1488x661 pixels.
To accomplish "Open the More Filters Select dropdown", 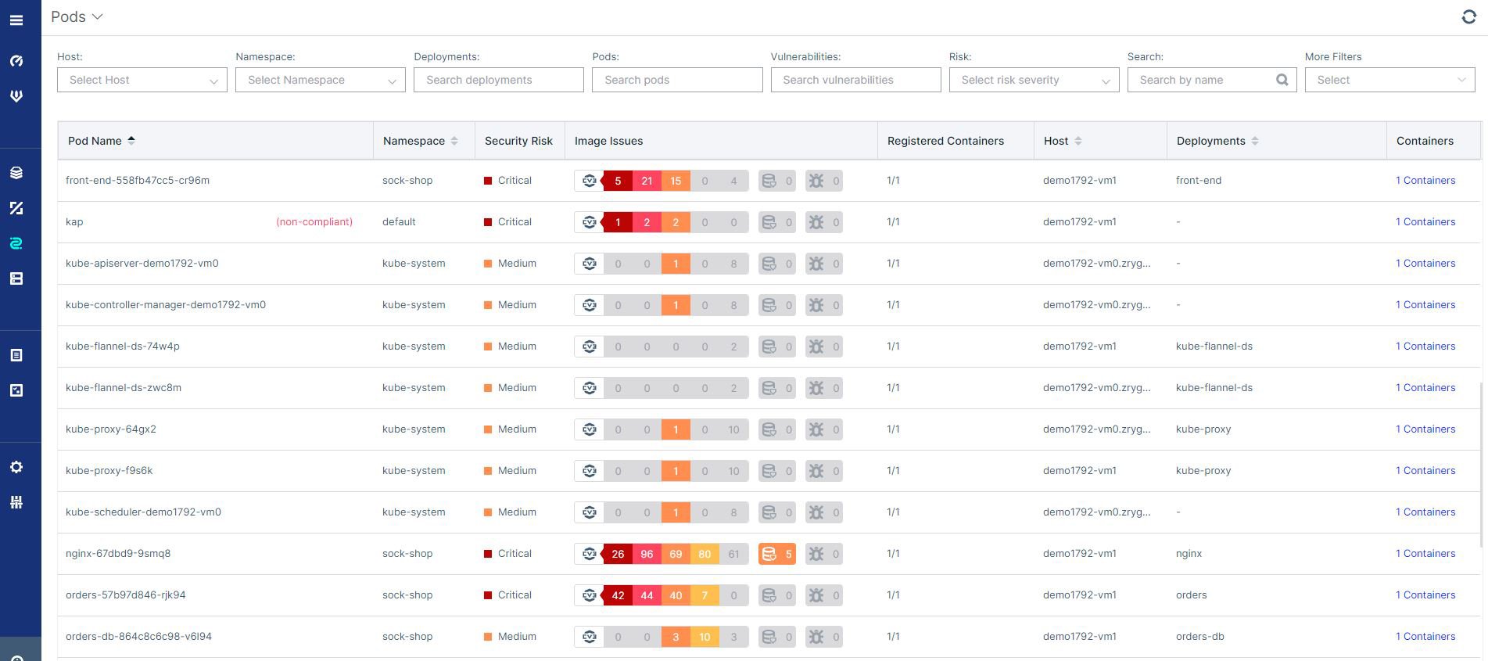I will pyautogui.click(x=1389, y=80).
